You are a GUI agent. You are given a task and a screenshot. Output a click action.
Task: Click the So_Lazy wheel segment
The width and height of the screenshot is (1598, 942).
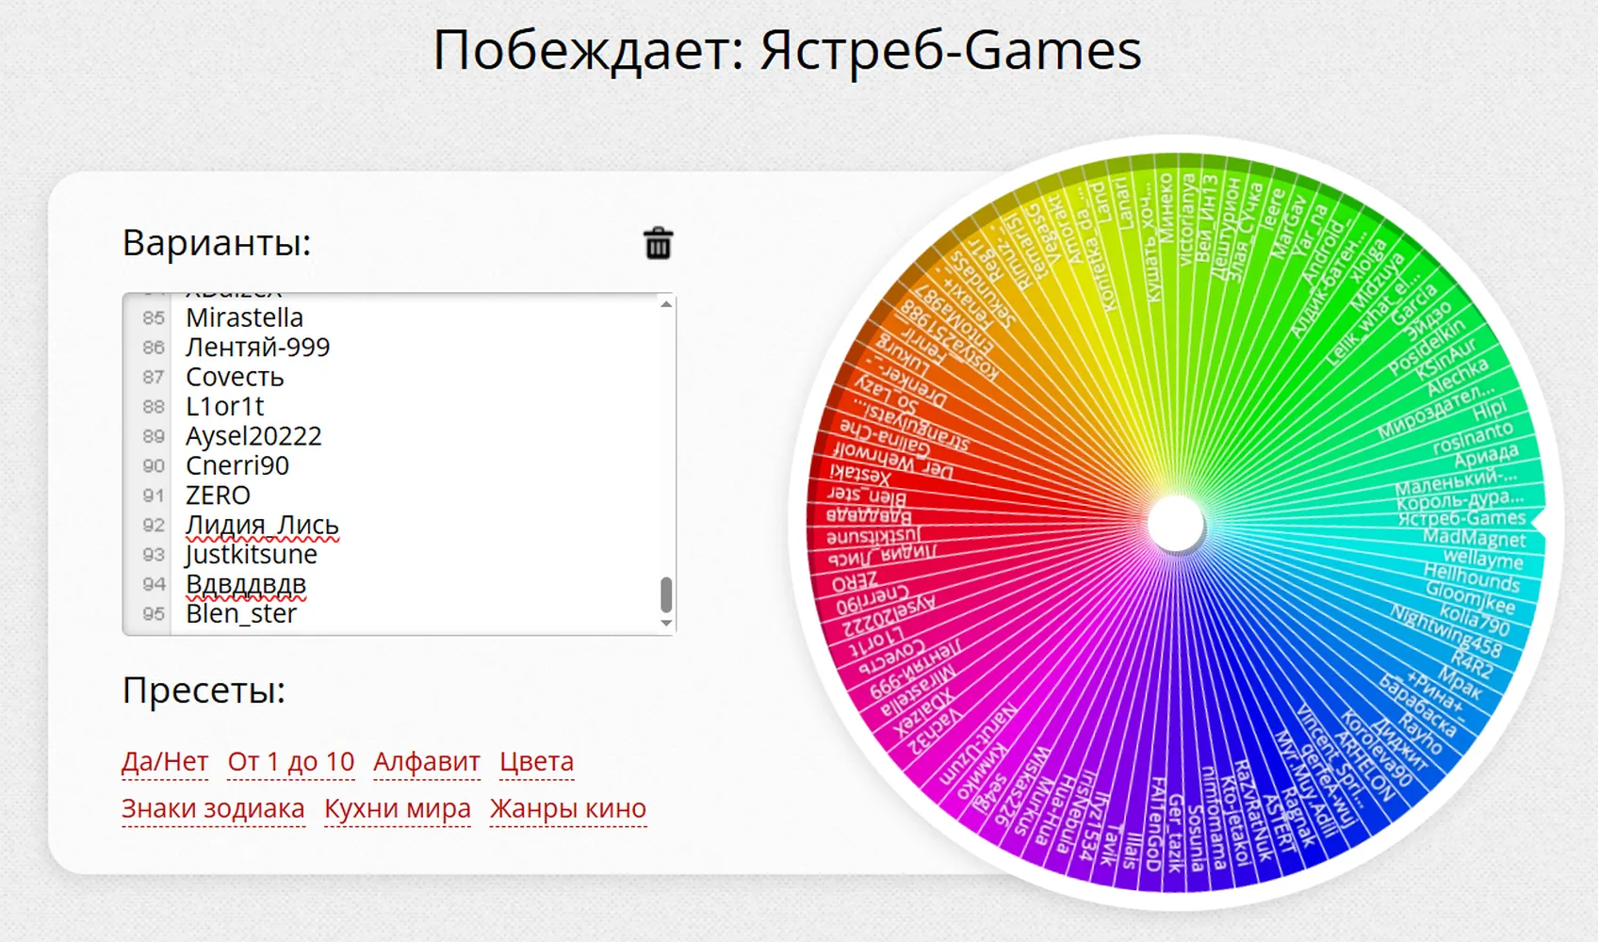tap(887, 392)
